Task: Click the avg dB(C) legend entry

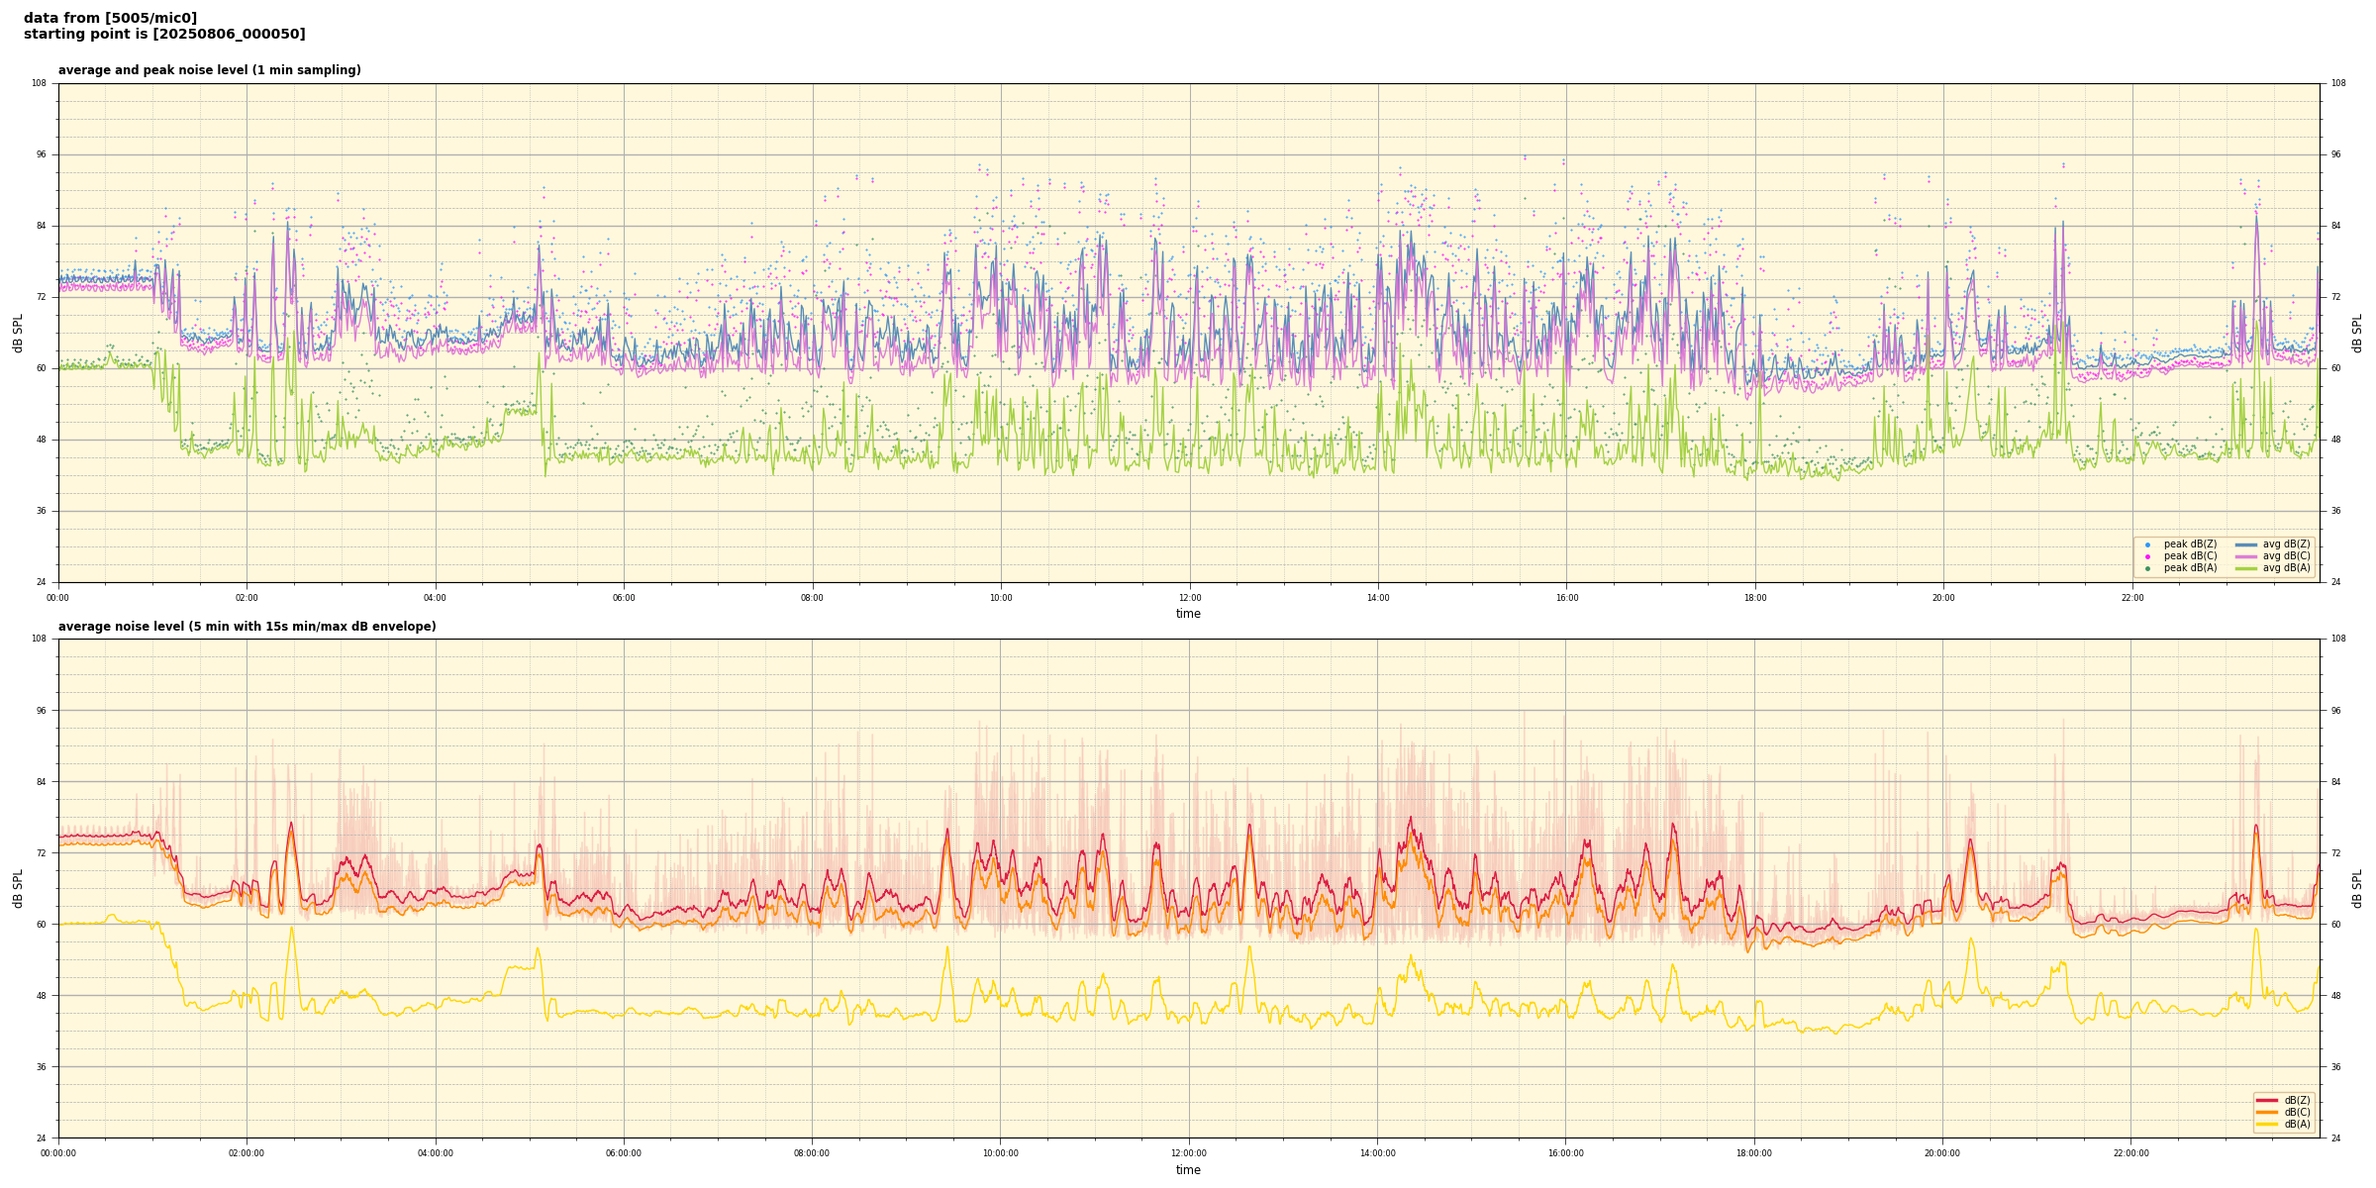Action: tap(2286, 556)
